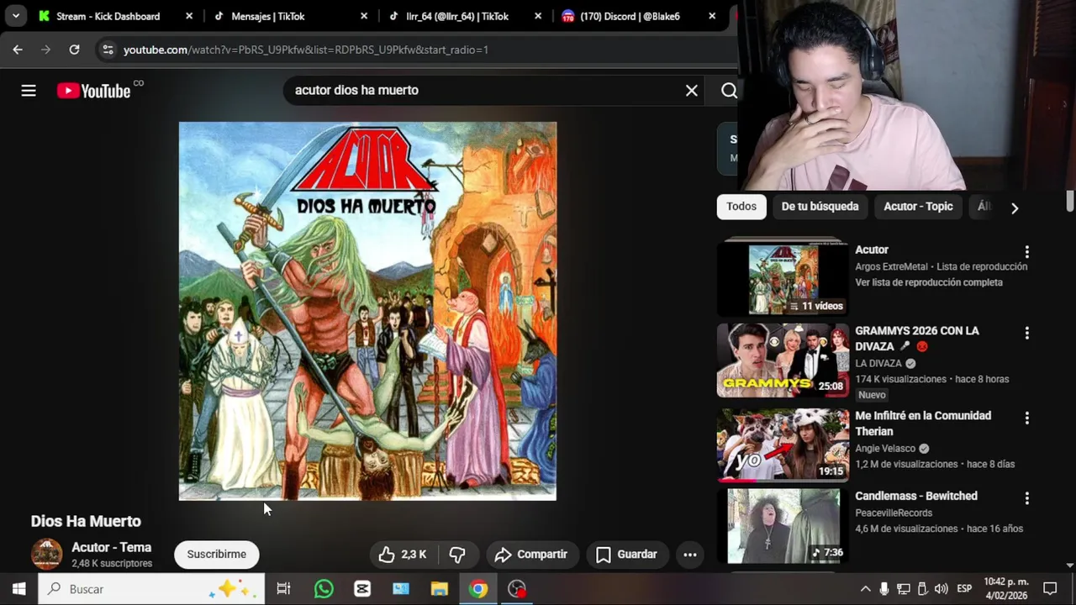
Task: Close the llrr_64 TikTok tab
Action: [538, 16]
